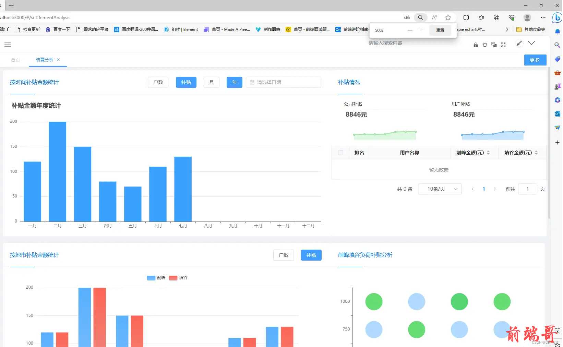Go to next page arrow

pyautogui.click(x=495, y=189)
